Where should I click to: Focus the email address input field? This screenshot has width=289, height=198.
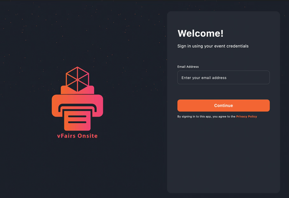[223, 78]
